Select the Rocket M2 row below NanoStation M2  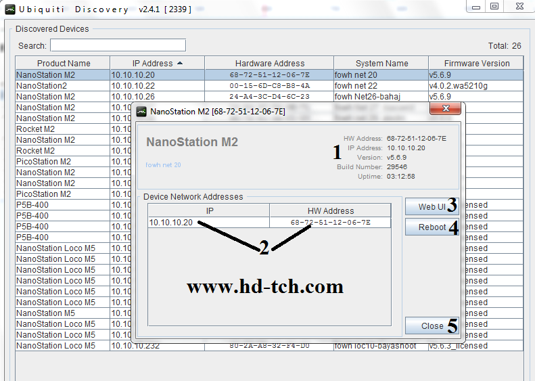click(x=62, y=129)
